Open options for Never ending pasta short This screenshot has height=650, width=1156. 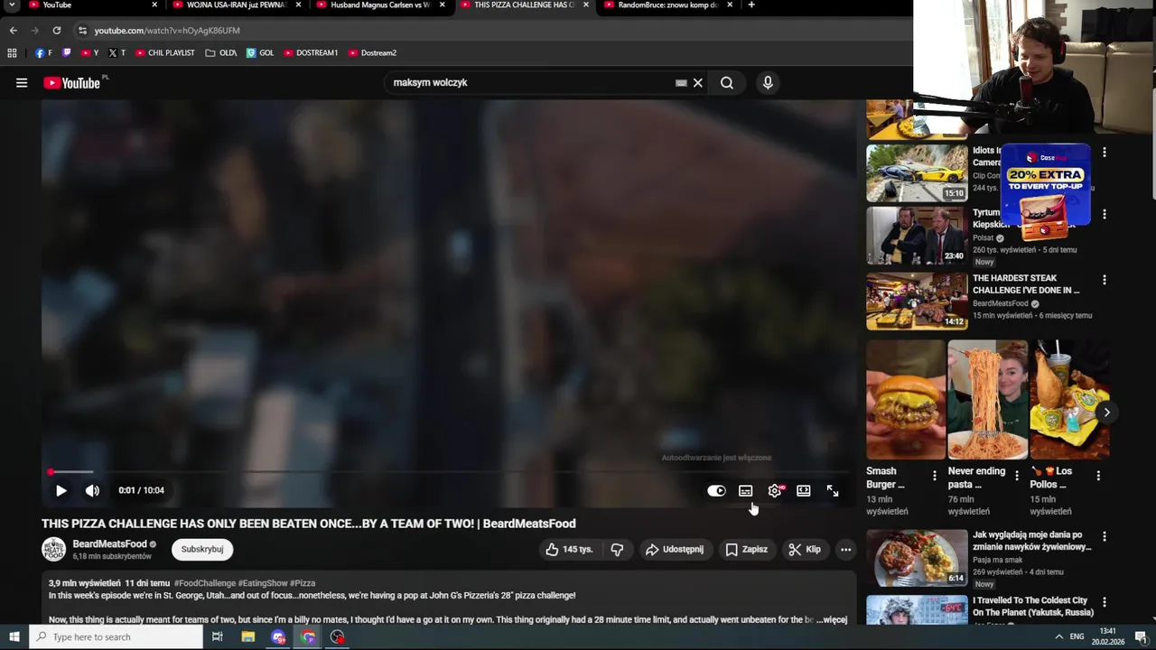click(1017, 476)
